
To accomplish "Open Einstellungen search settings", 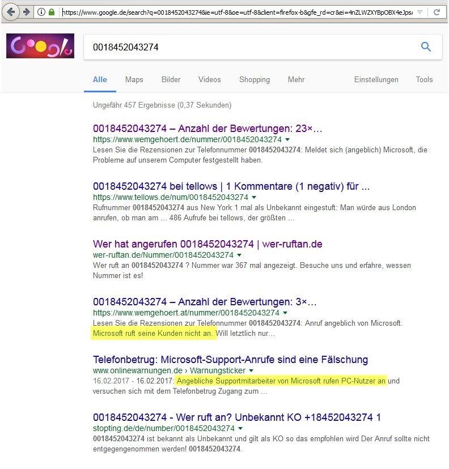I will 376,80.
